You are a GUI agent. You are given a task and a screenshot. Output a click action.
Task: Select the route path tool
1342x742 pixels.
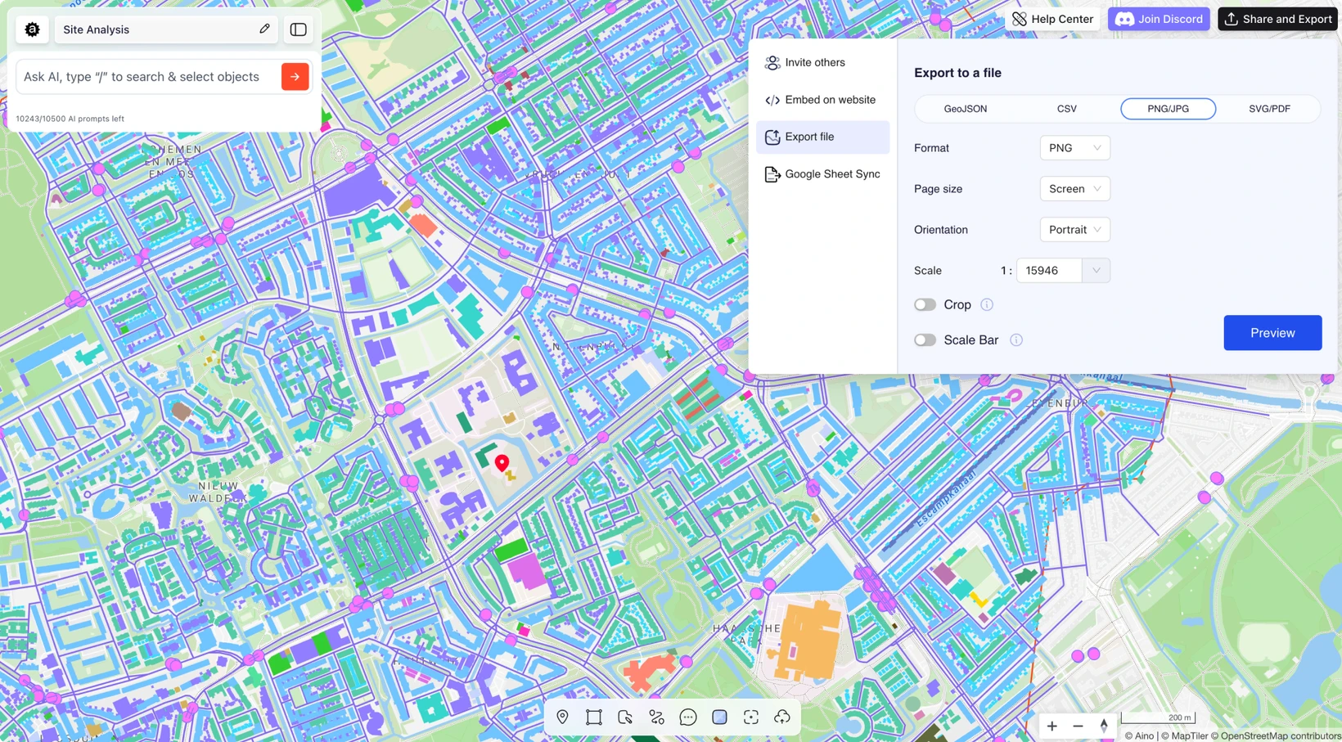click(x=656, y=717)
